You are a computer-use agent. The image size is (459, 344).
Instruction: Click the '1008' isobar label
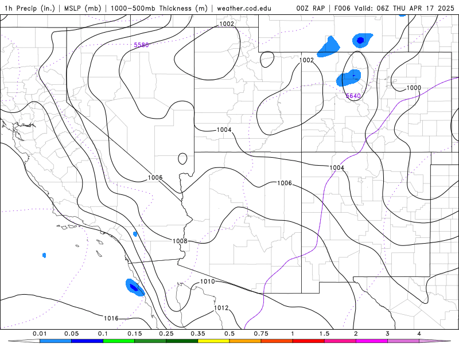coord(180,241)
